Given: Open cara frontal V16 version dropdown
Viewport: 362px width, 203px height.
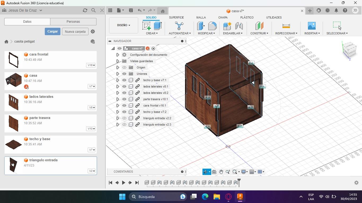Looking at the screenshot, I should click(91, 65).
